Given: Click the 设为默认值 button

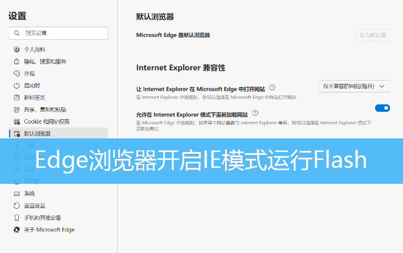Looking at the screenshot, I should tap(372, 35).
